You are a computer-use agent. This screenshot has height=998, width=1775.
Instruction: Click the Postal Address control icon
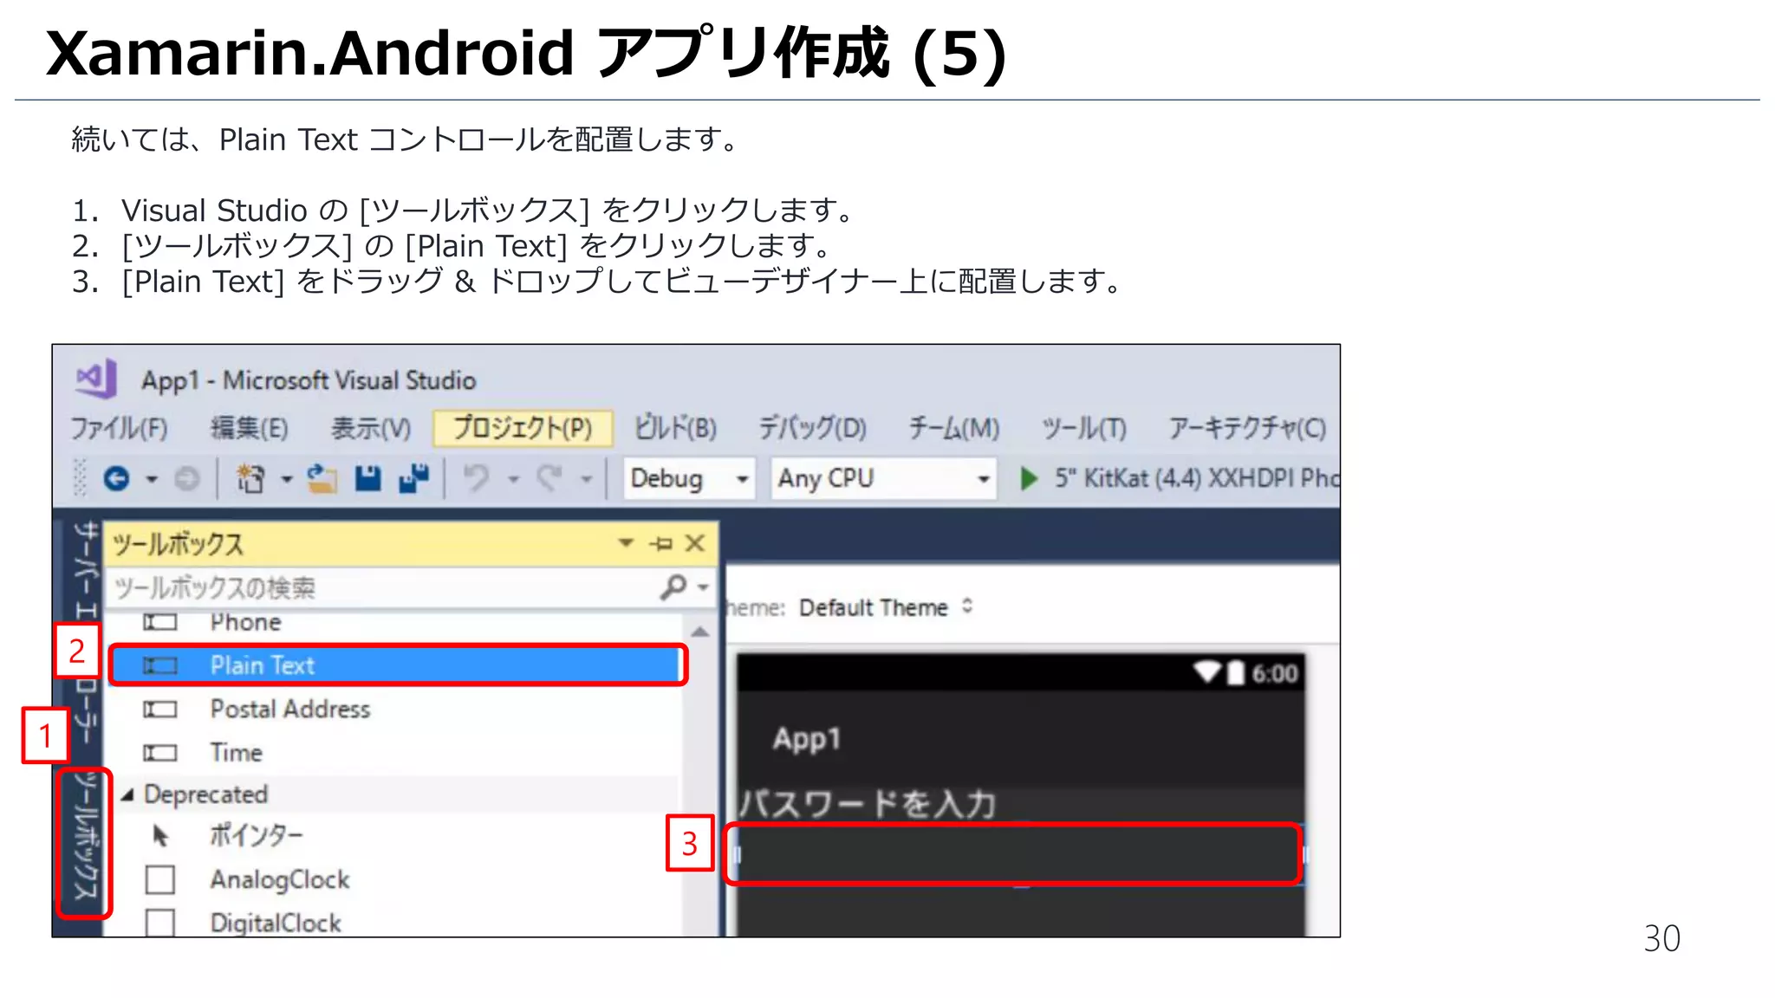(x=160, y=710)
